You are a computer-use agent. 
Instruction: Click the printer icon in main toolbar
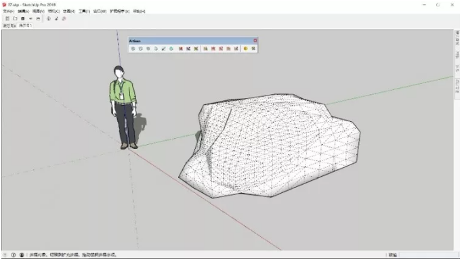click(38, 18)
